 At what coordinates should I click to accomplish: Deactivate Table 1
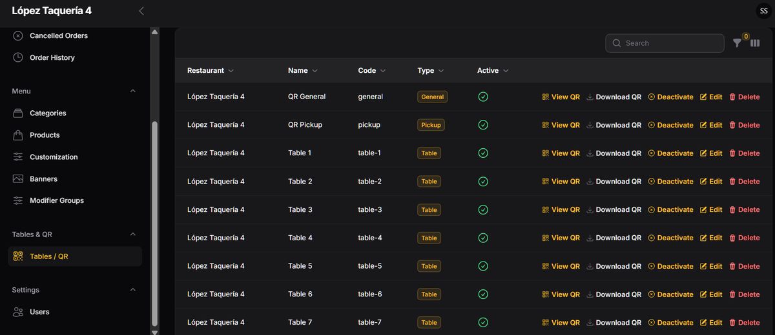click(670, 153)
